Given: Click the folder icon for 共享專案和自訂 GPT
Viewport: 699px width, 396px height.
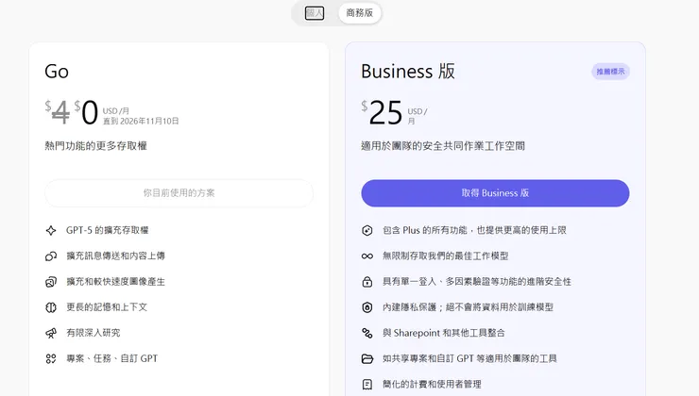Looking at the screenshot, I should coord(367,359).
